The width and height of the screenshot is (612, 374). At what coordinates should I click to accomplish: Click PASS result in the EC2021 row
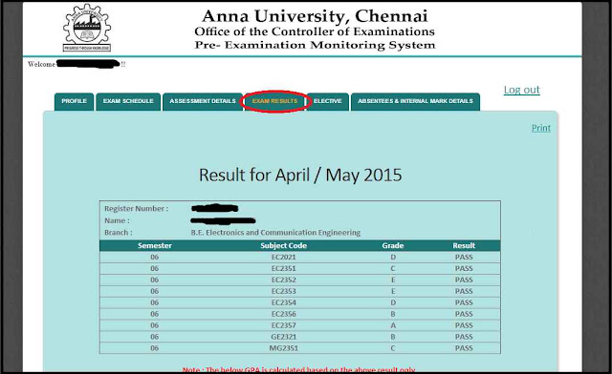[x=464, y=258]
